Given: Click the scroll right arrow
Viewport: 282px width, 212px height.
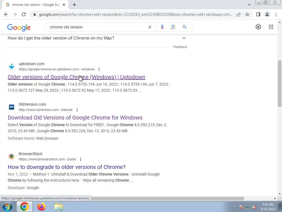Looking at the screenshot, I should point(275,198).
